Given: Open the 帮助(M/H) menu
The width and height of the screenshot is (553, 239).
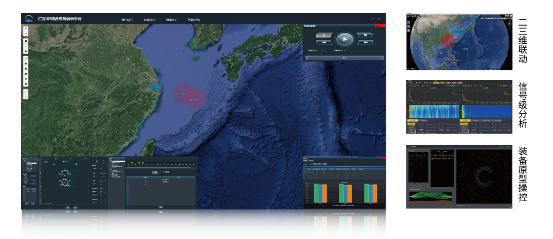Looking at the screenshot, I should point(193,20).
